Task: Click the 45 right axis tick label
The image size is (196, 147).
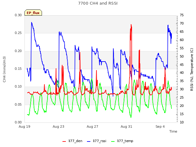Action: (182, 65)
